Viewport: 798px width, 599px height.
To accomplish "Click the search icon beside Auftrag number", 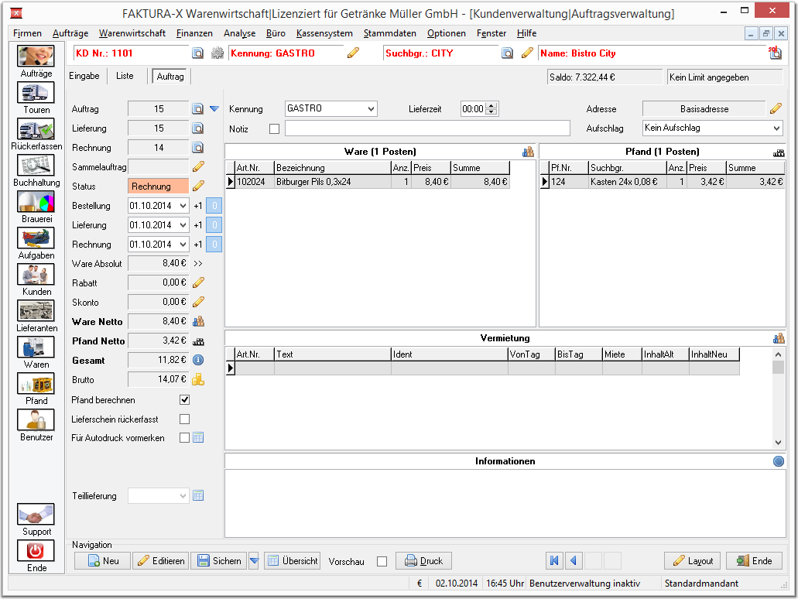I will coord(197,109).
